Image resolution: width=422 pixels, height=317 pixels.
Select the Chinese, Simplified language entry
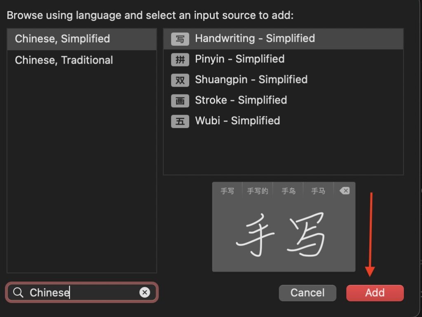click(63, 39)
